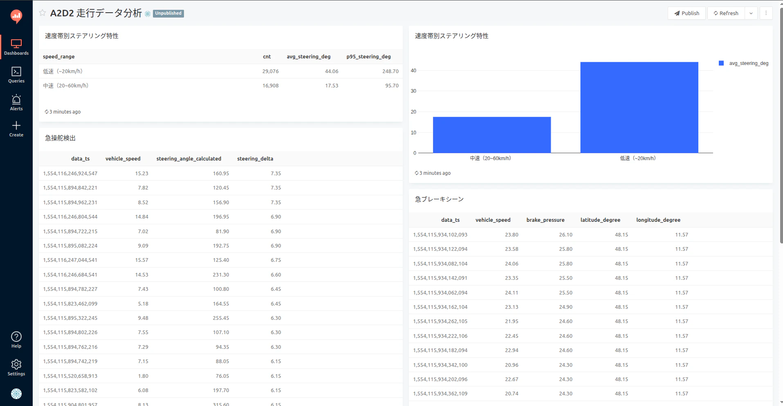
Task: Click steering angle value 255.45
Action: tap(221, 318)
